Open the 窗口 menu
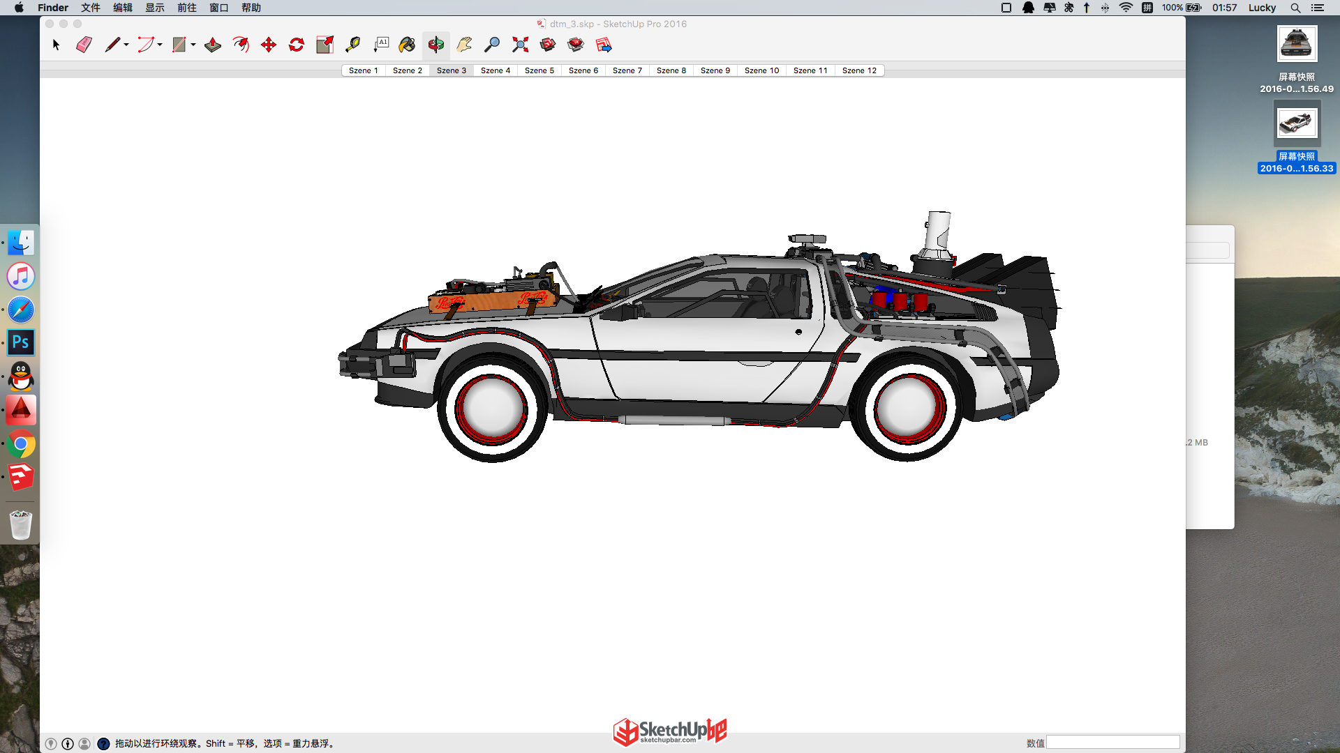 [x=219, y=8]
